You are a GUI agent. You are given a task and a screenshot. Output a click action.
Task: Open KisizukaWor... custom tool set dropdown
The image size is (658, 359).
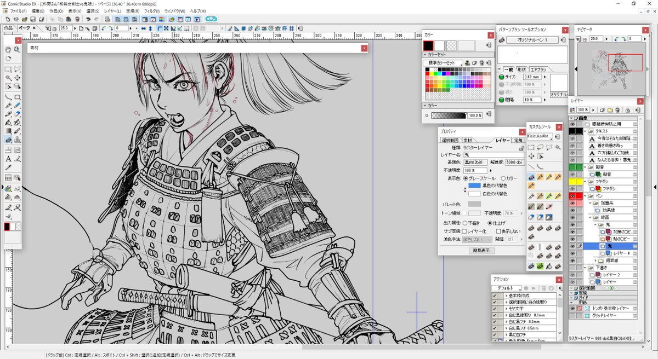tap(540, 136)
